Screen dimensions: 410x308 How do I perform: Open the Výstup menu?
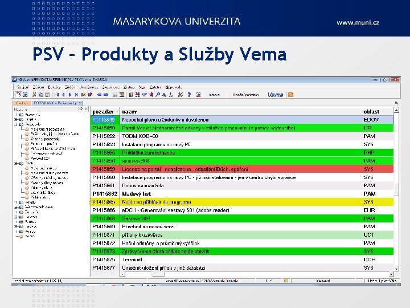(129, 87)
